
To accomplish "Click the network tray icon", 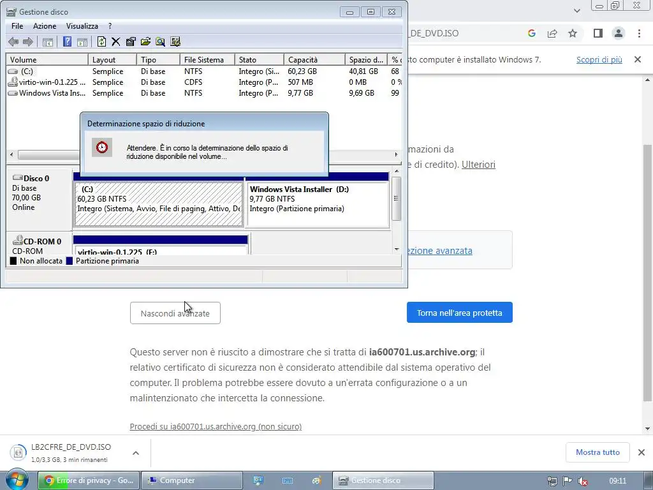I will tap(552, 481).
